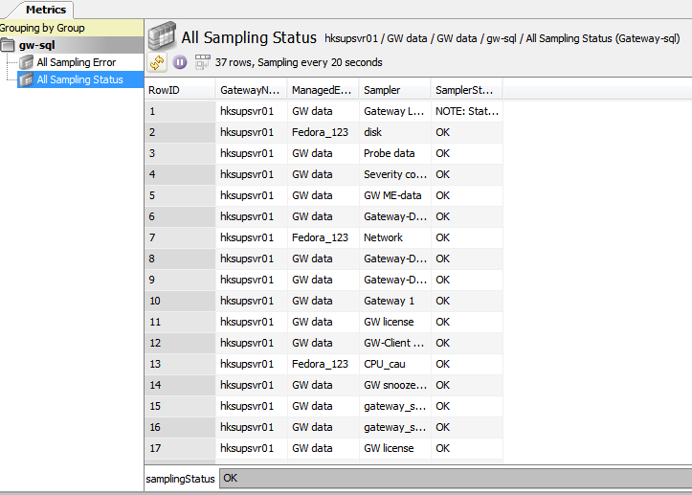Open All Sampling Error in tree
The width and height of the screenshot is (692, 495).
pyautogui.click(x=77, y=62)
